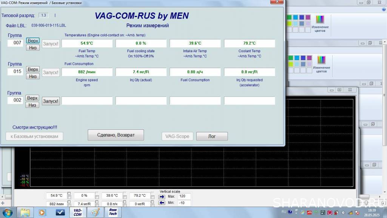Click the Ross Tech taskbar icon
The width and height of the screenshot is (387, 218).
pyautogui.click(x=113, y=212)
